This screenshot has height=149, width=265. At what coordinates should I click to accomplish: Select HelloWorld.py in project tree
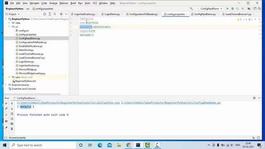26,50
